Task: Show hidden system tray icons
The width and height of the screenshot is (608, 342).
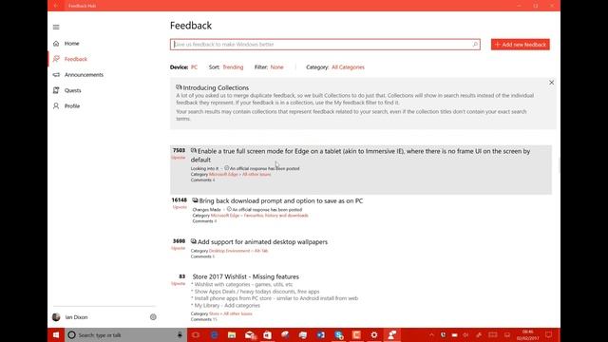Action: pyautogui.click(x=431, y=335)
